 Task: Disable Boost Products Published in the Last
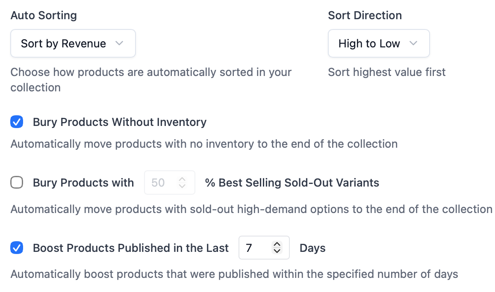pos(16,248)
